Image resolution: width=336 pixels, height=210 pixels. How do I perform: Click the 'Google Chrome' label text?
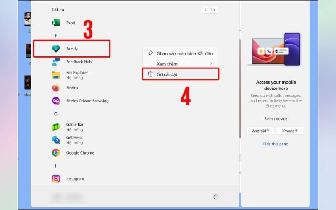pos(80,153)
